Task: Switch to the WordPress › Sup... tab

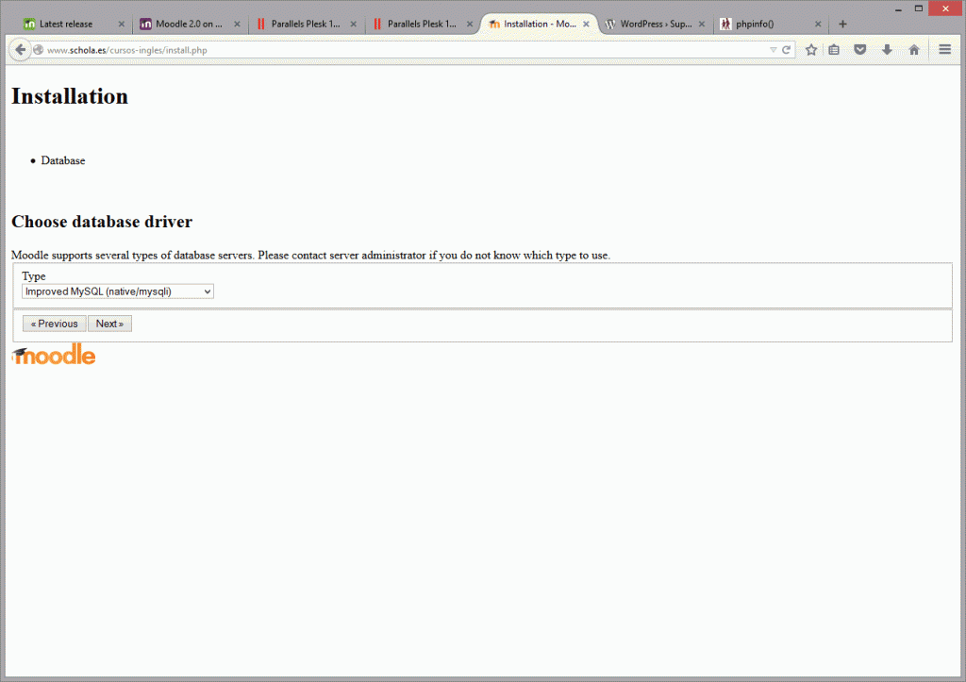Action: (656, 24)
